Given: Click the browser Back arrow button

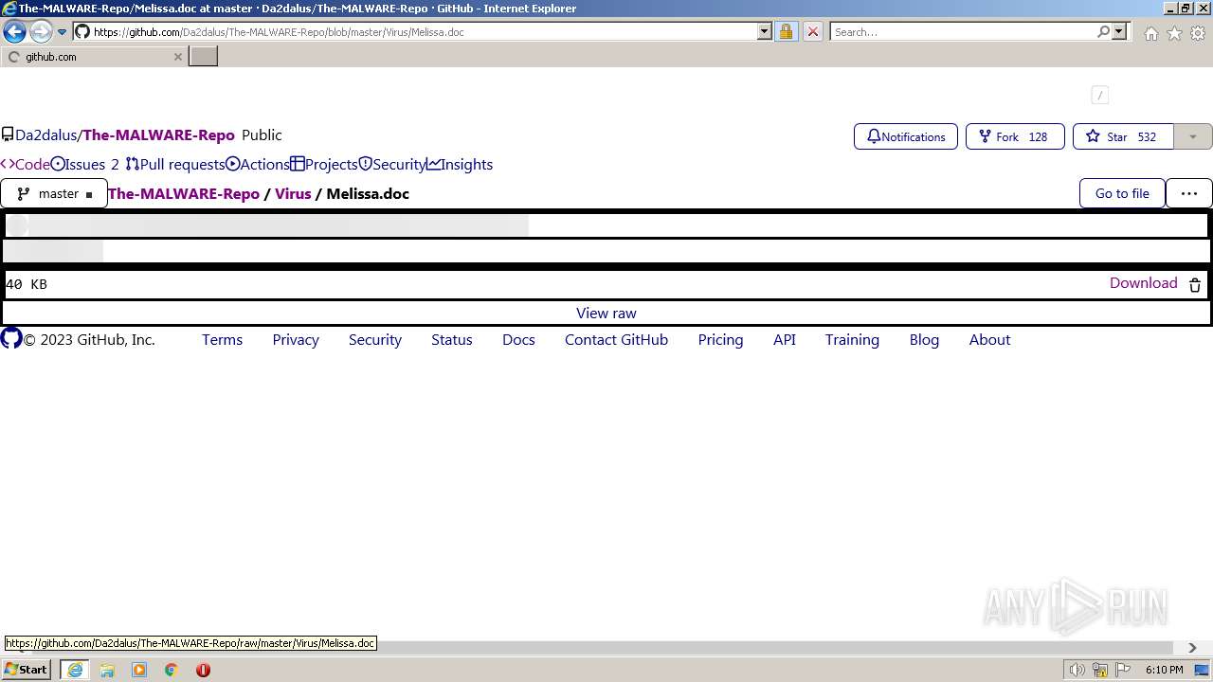Looking at the screenshot, I should point(14,31).
